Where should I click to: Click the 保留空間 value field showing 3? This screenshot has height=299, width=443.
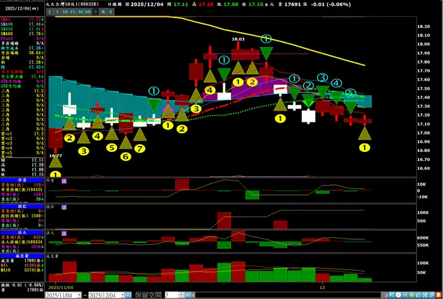click(172, 295)
